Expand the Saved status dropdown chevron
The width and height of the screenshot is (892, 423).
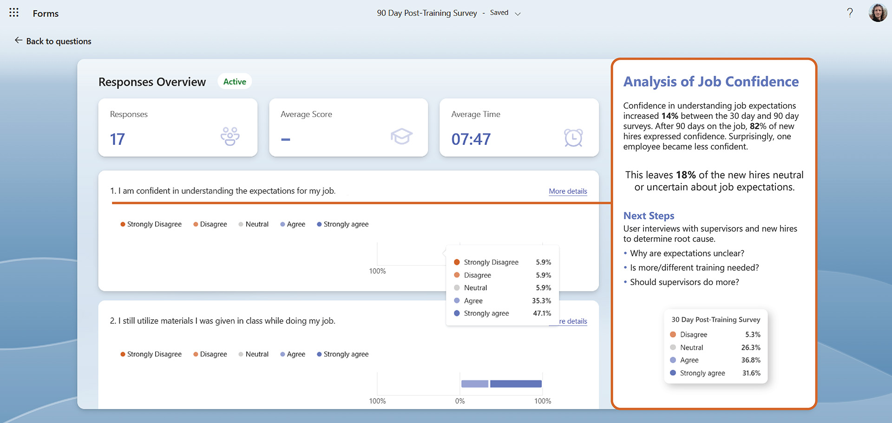518,13
